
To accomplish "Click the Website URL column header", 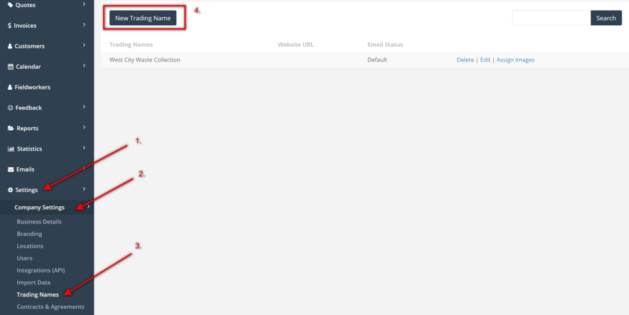I will pyautogui.click(x=295, y=44).
